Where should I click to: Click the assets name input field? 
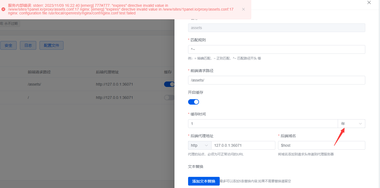point(276,27)
